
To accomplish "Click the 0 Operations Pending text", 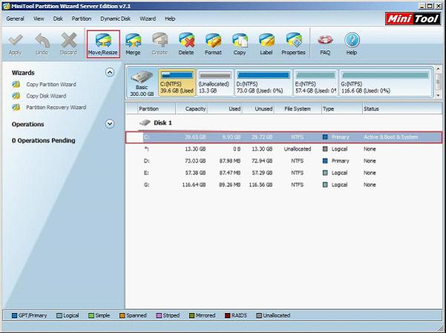I will point(44,140).
